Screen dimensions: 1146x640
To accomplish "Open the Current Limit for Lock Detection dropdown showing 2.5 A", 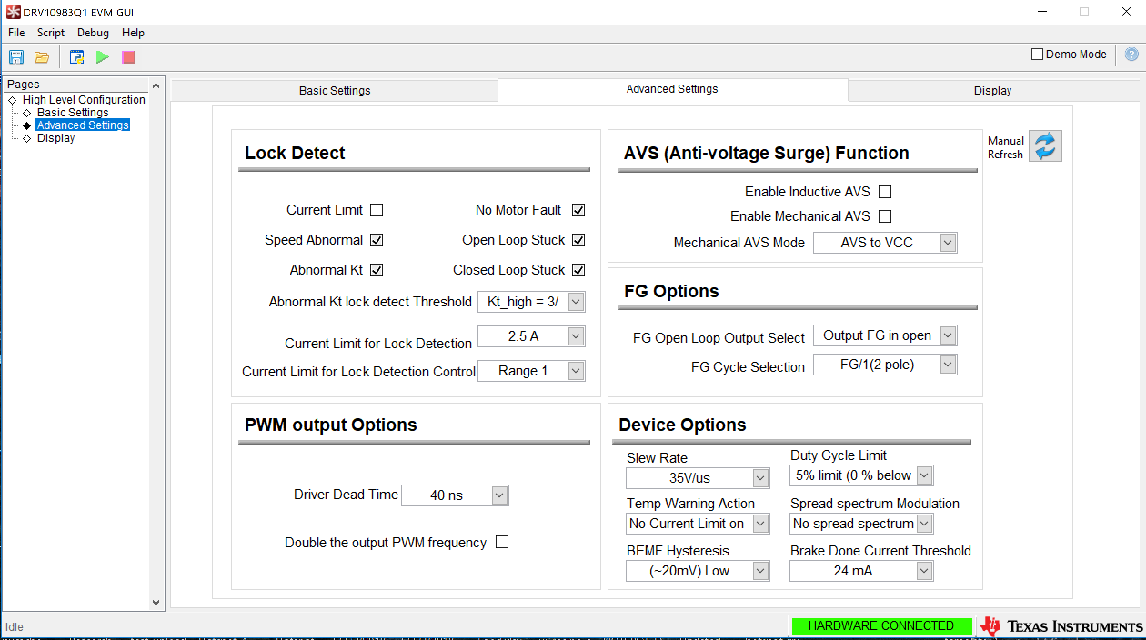I will 531,336.
